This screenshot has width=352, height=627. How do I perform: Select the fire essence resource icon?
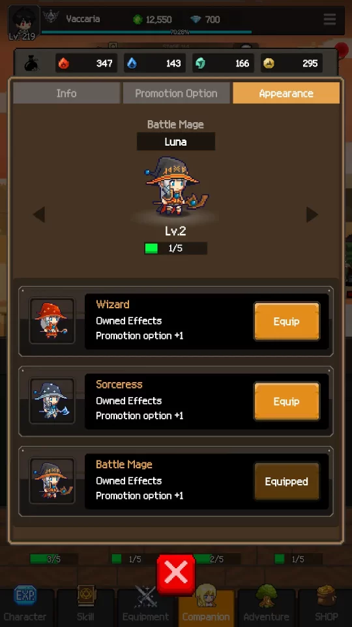(63, 63)
